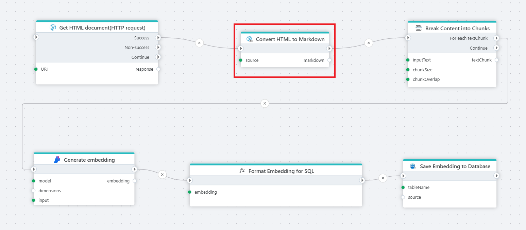Remove link between Get HTML and Convert nodes
Screen dimensions: 526x230
click(200, 43)
